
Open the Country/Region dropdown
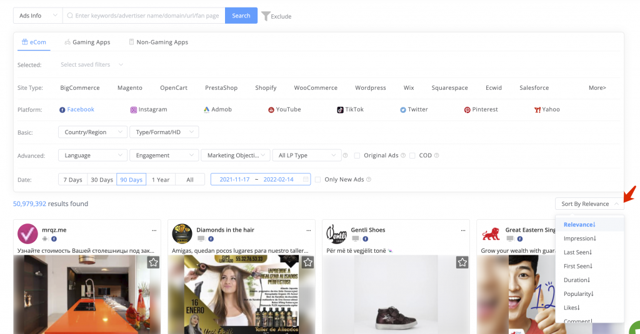point(92,132)
